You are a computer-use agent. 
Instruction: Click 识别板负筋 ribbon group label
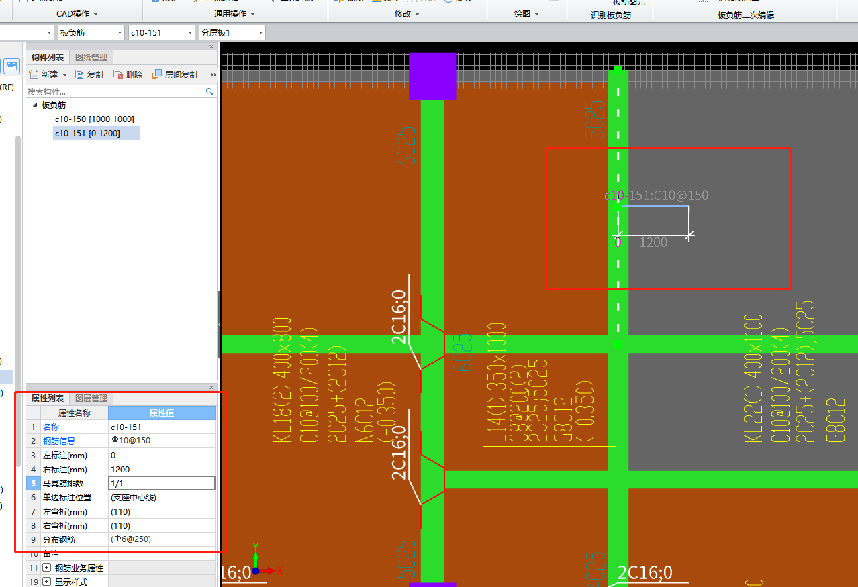(611, 15)
